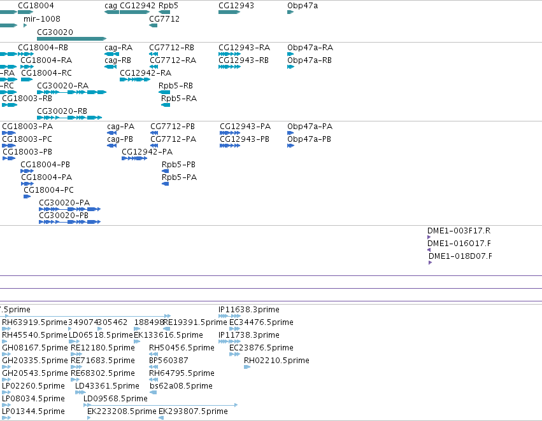Viewport: 542px width, 421px height.
Task: Select protein CG18003-PC
Action: pyautogui.click(x=27, y=139)
